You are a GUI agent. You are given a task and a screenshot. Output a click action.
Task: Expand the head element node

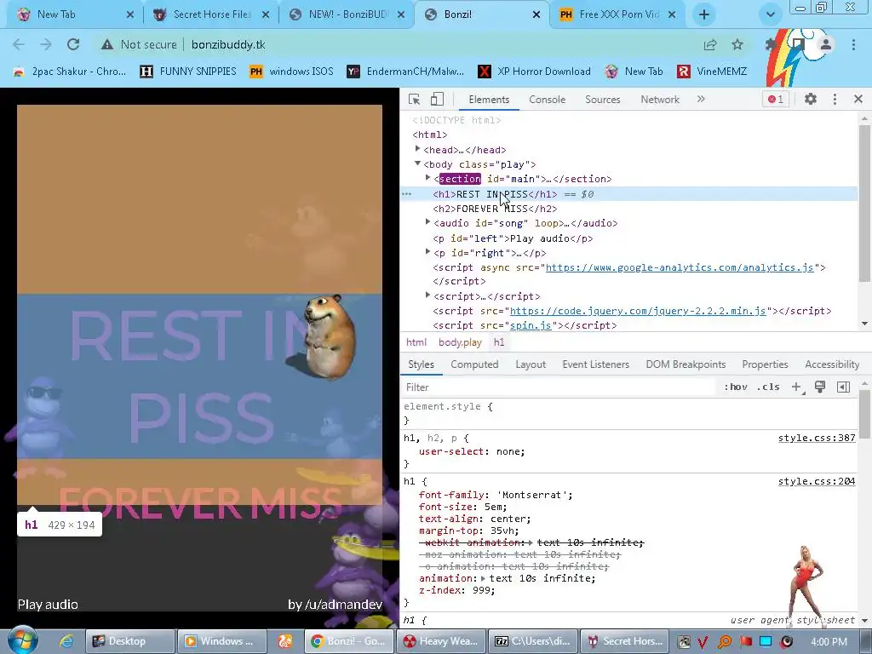point(417,149)
